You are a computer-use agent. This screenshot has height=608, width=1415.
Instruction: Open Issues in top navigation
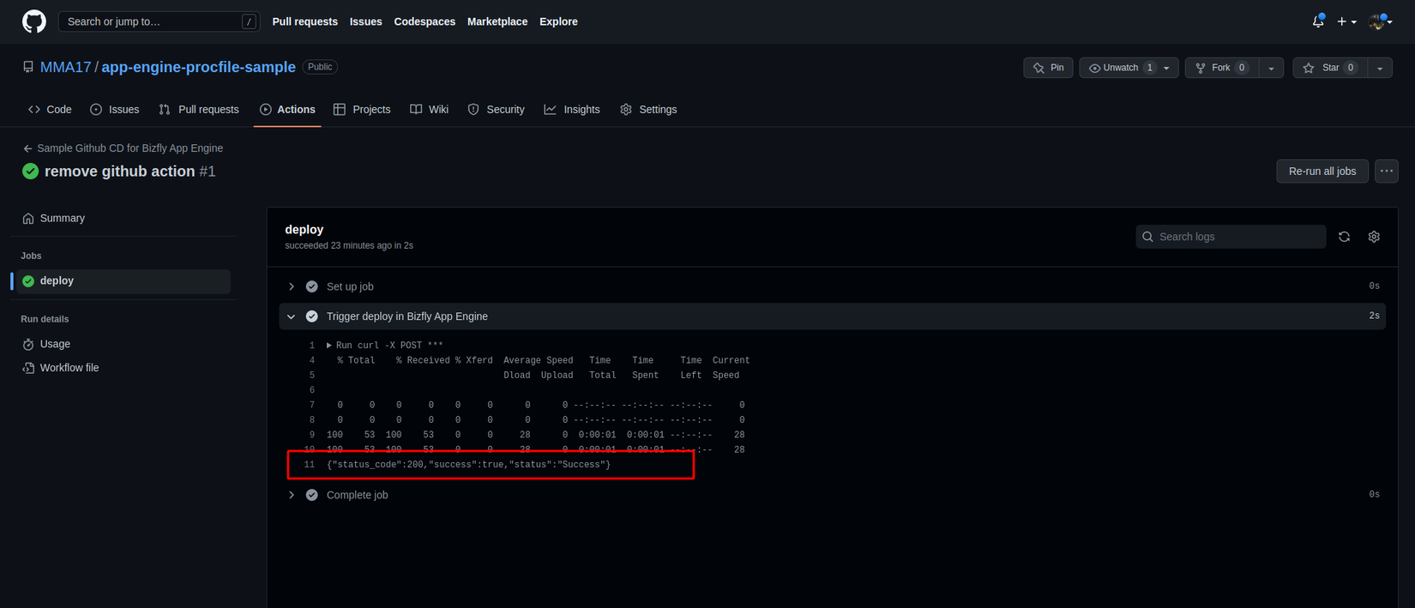click(366, 21)
